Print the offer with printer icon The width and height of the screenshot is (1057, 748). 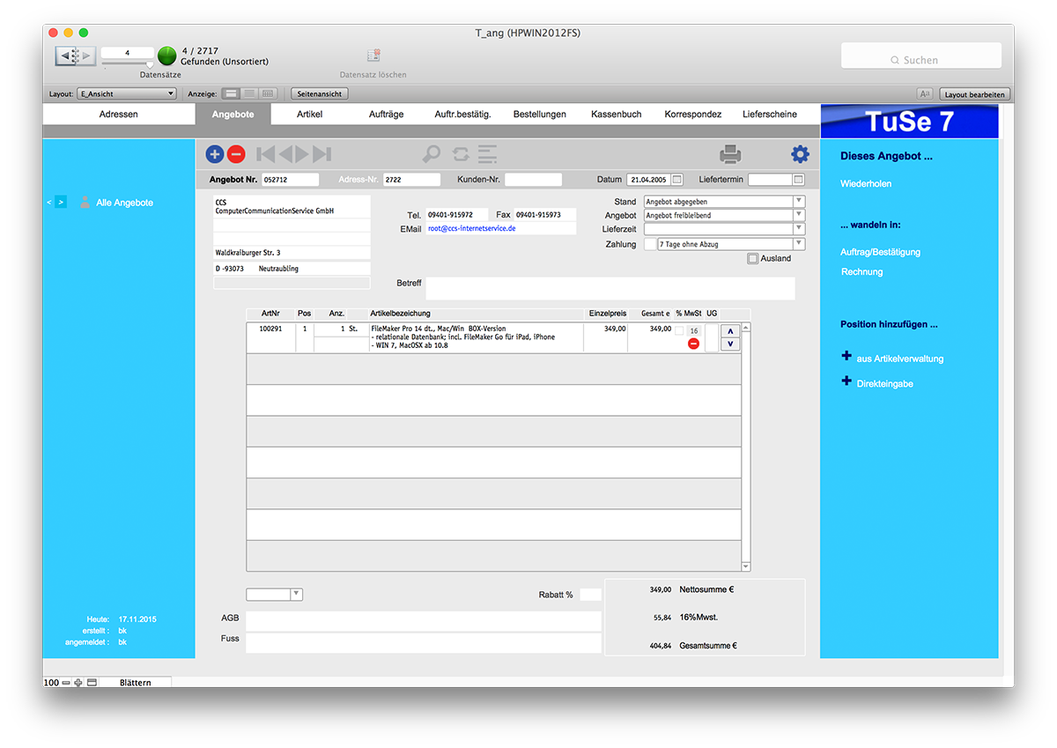pyautogui.click(x=730, y=154)
